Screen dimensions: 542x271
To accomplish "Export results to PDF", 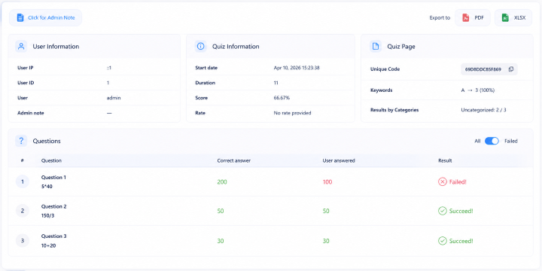I will pyautogui.click(x=473, y=17).
